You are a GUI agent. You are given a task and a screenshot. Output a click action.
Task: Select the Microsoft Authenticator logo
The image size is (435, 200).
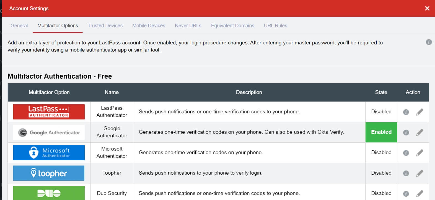tap(49, 153)
